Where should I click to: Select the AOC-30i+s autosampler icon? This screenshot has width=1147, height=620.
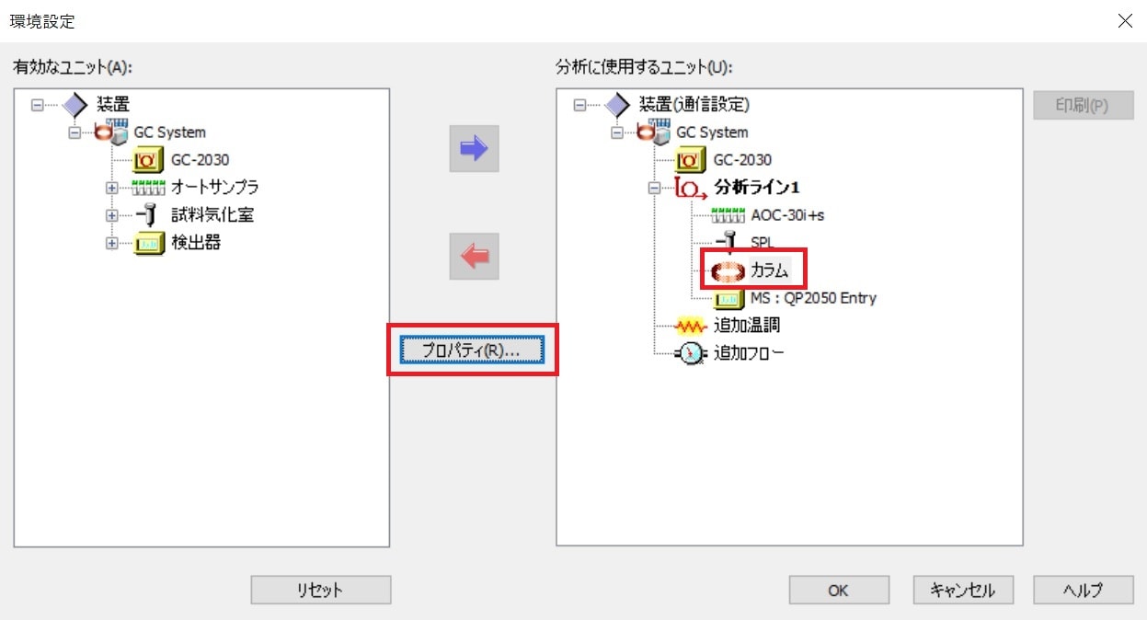[x=728, y=215]
